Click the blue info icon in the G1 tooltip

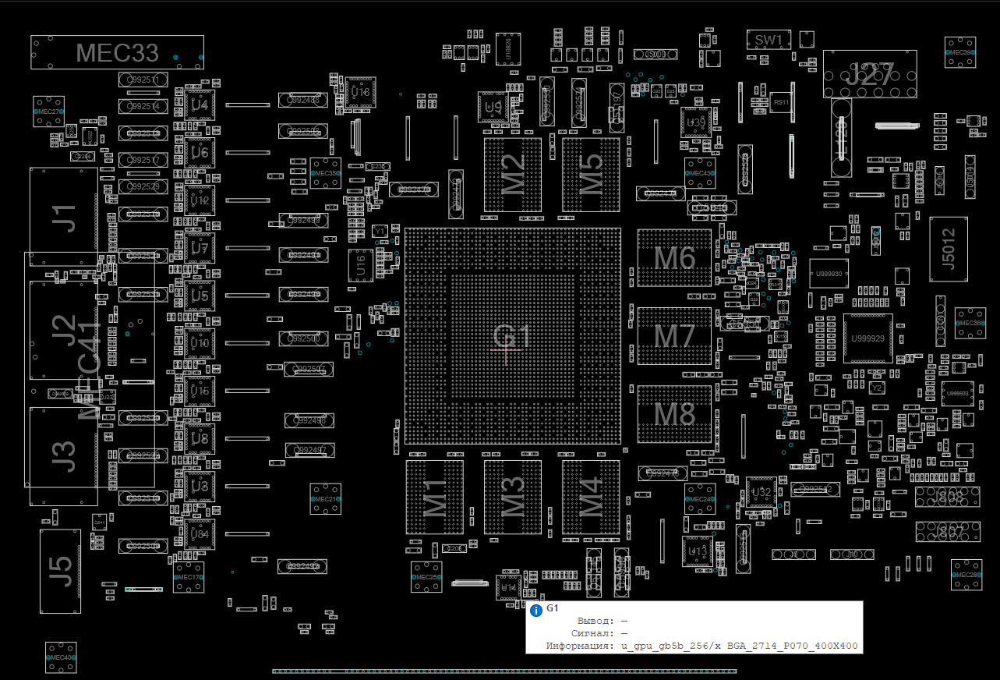tap(535, 611)
